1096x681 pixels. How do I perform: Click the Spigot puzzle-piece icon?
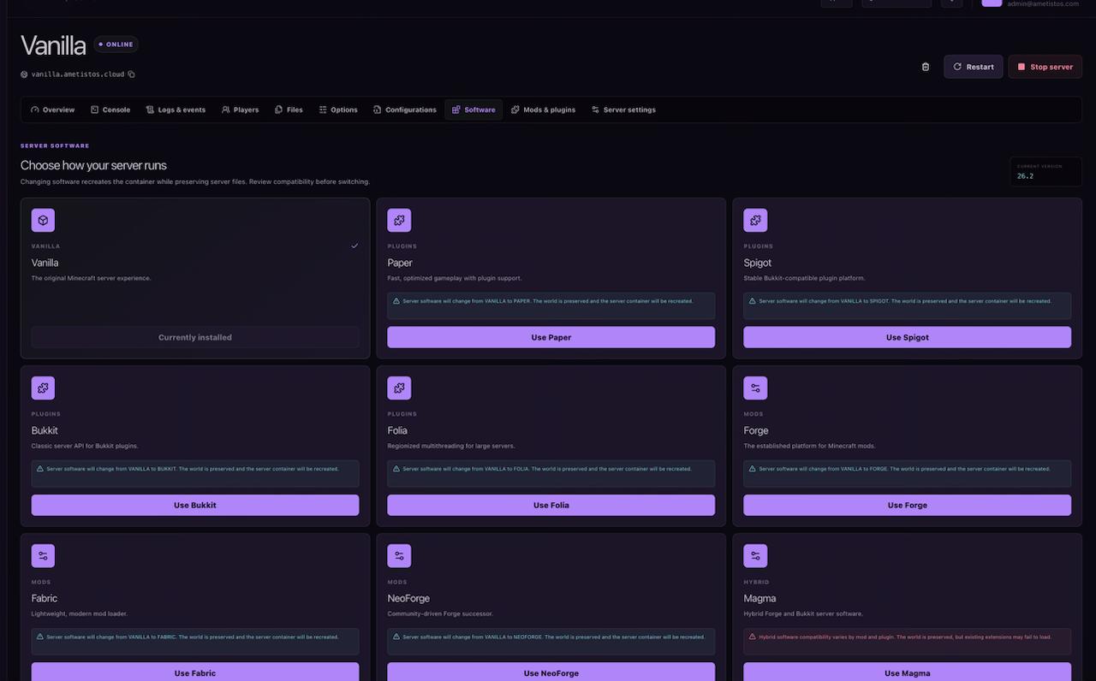click(755, 221)
